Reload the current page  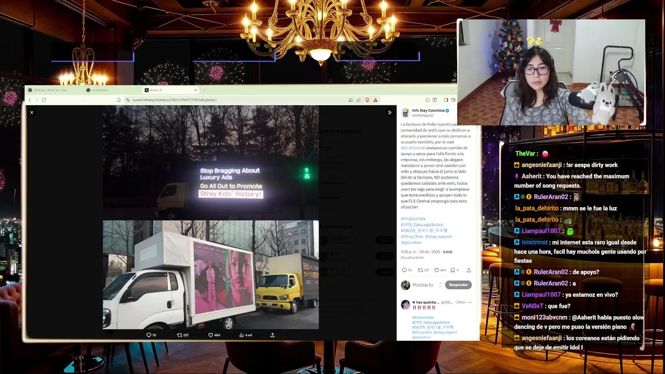(44, 100)
